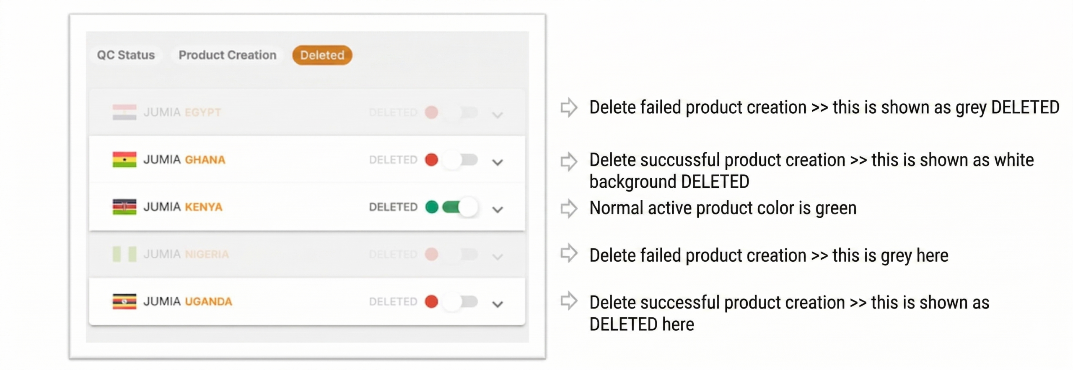Click the faded red dot for Egypt
The width and height of the screenshot is (1073, 370).
[x=431, y=112]
